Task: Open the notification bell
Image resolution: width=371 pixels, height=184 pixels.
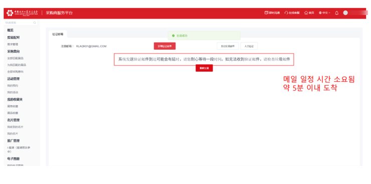Action: point(337,13)
